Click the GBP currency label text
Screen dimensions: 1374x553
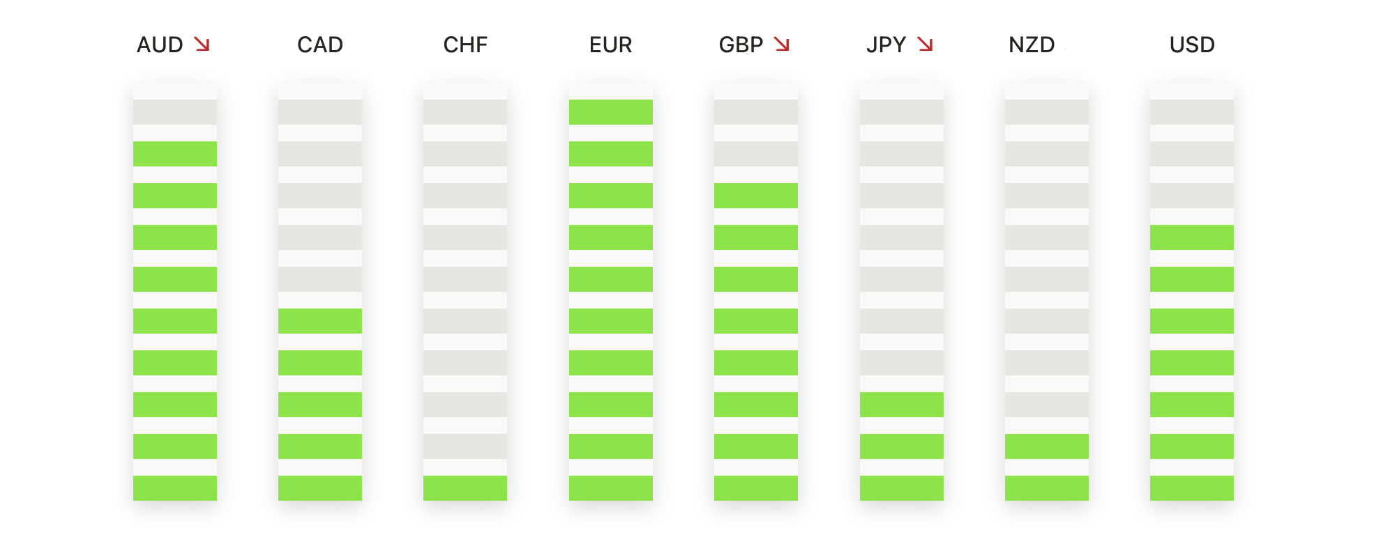pos(741,45)
